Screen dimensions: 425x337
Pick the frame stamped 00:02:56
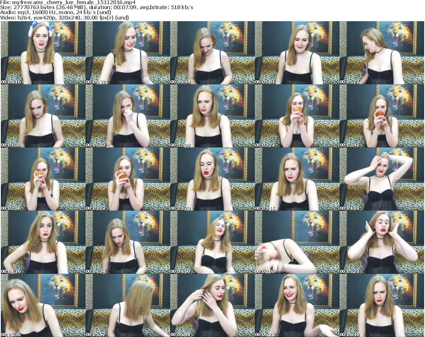pos(43,179)
